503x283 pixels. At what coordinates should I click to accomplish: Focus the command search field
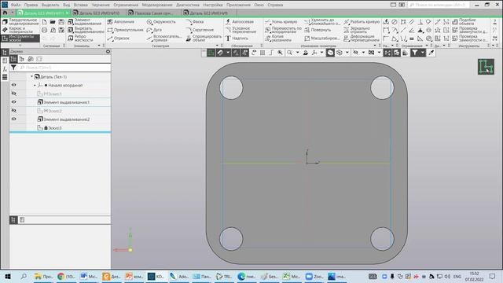tap(439, 5)
